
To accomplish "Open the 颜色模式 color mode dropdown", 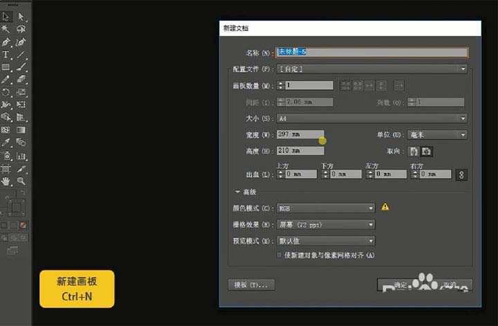I will (x=326, y=208).
